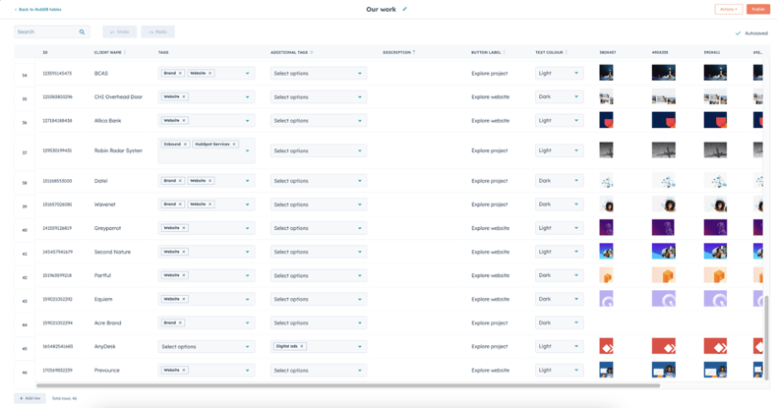The height and width of the screenshot is (408, 777).
Task: Remove Website tag from CHI Overhead Door
Action: tap(184, 97)
